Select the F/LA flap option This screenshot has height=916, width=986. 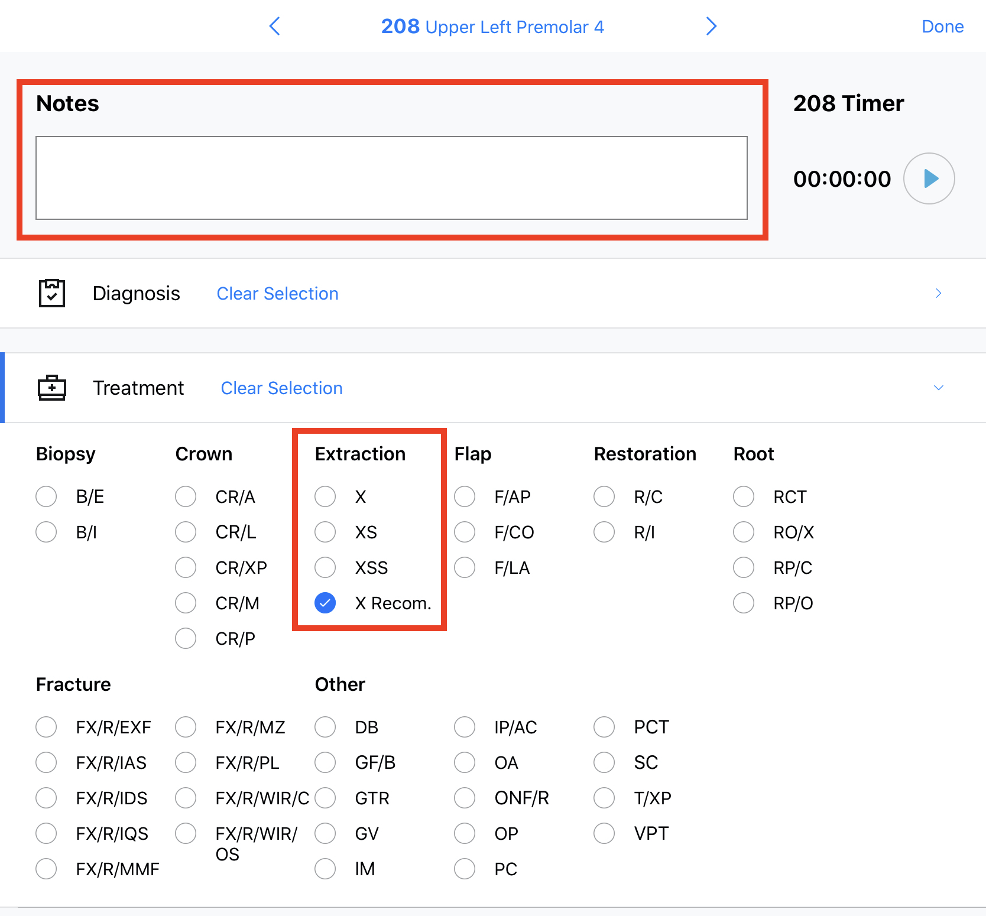click(465, 567)
